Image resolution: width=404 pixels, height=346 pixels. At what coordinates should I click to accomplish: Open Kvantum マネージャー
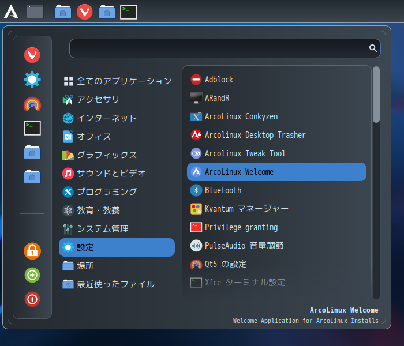[x=276, y=209]
